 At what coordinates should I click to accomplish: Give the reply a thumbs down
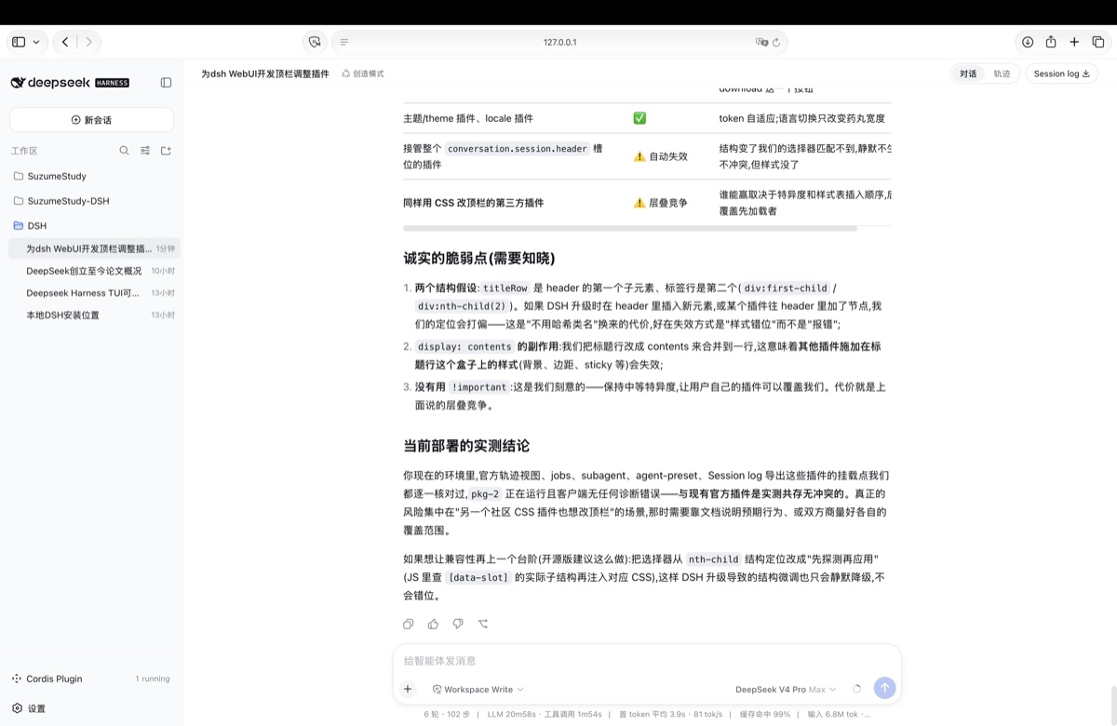pos(458,624)
